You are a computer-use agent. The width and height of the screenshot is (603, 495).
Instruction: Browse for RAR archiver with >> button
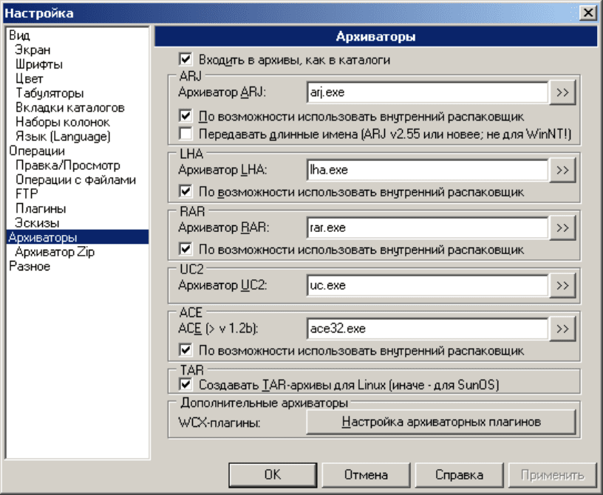562,228
